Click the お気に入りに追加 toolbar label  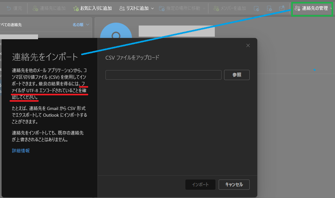tap(96, 8)
